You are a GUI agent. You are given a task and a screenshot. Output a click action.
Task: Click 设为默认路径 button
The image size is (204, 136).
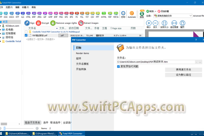[183, 75]
